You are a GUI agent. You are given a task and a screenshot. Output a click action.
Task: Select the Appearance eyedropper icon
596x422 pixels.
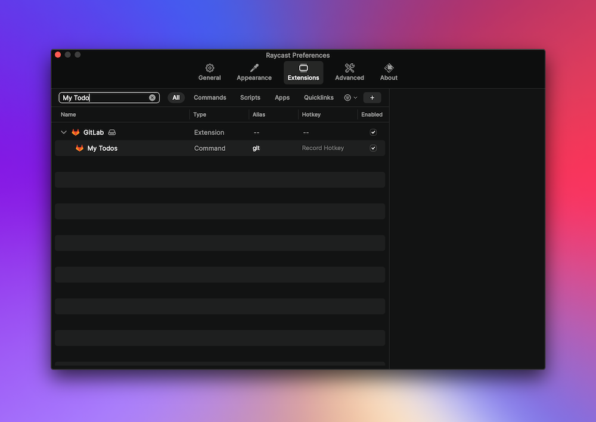click(x=254, y=68)
